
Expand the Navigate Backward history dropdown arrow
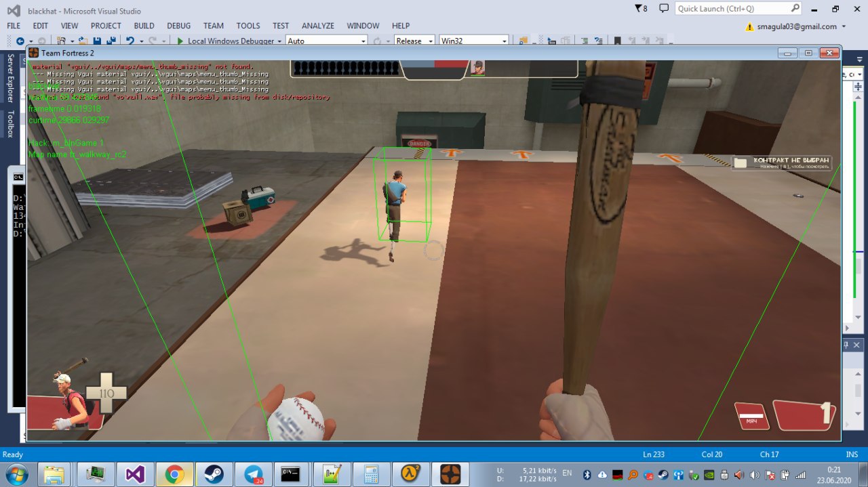30,41
